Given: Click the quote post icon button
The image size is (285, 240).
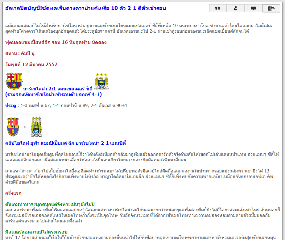Looking at the screenshot, I should click(x=217, y=8).
